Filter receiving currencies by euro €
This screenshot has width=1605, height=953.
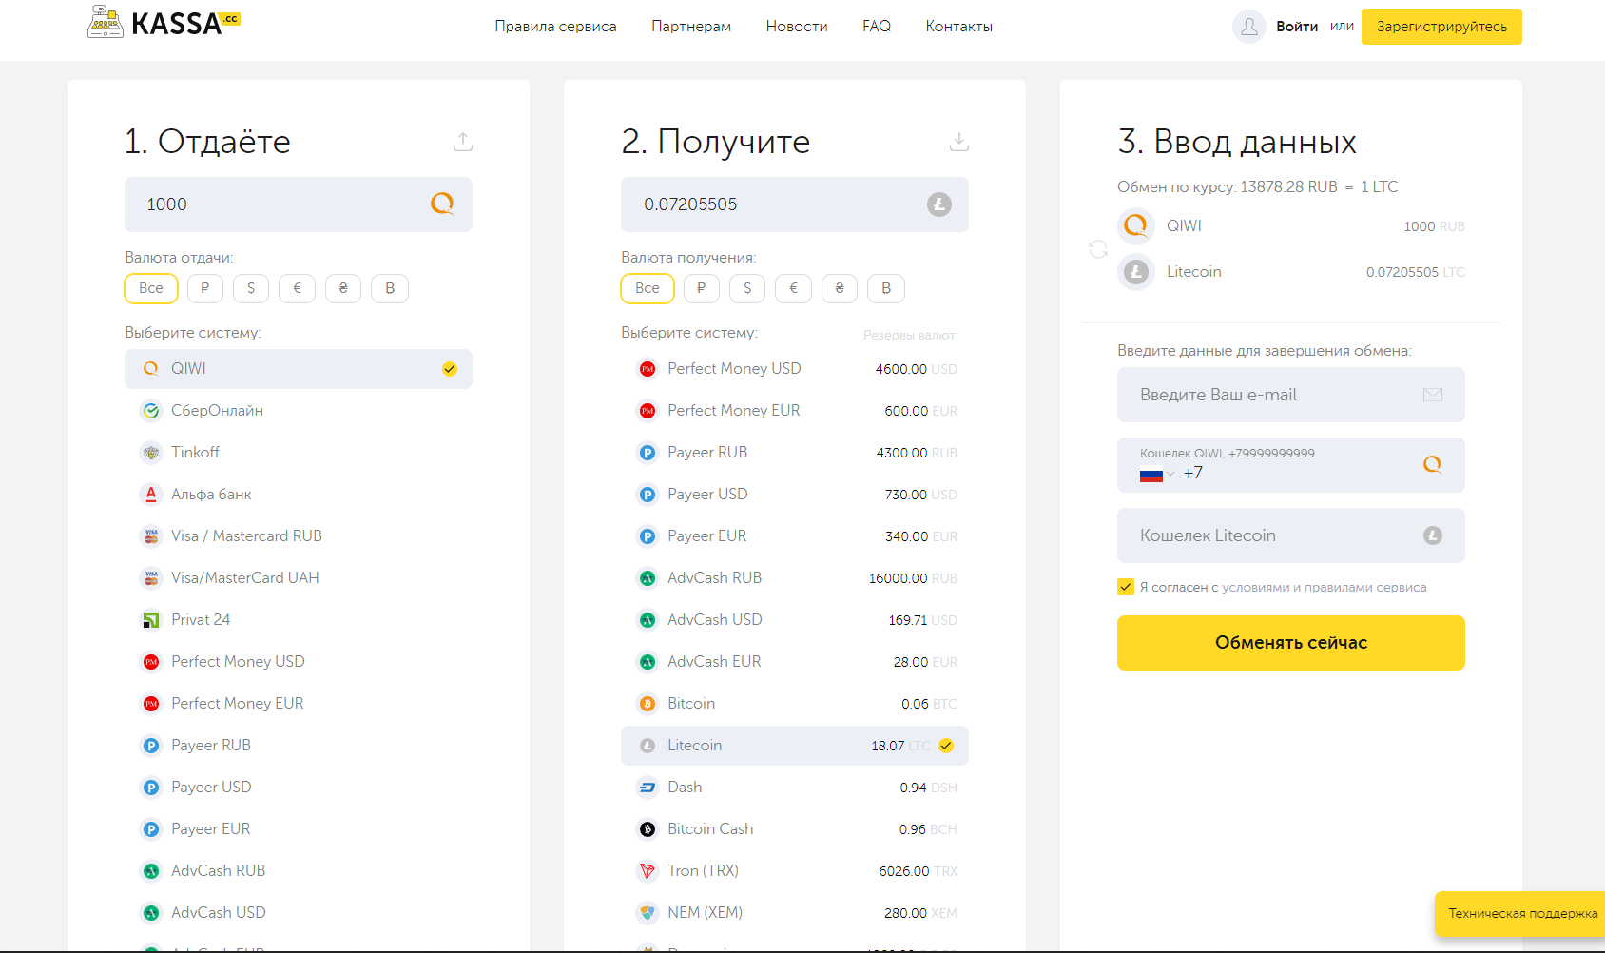click(793, 288)
